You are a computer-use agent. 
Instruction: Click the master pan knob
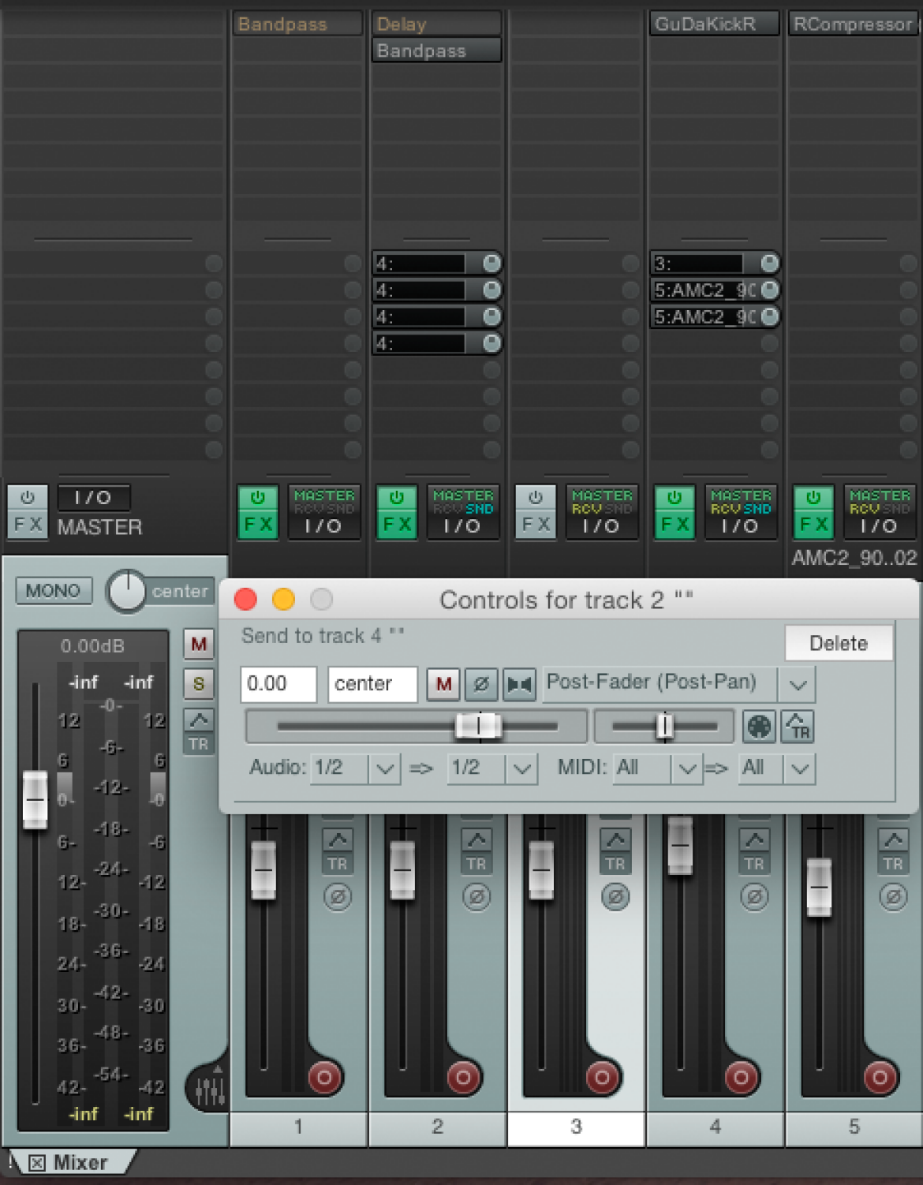(x=127, y=591)
